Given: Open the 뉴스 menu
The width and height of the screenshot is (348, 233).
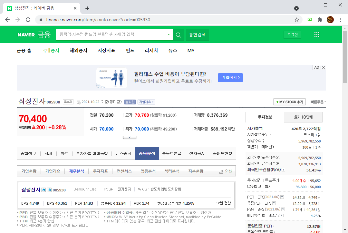Looking at the screenshot, I should coord(173,51).
